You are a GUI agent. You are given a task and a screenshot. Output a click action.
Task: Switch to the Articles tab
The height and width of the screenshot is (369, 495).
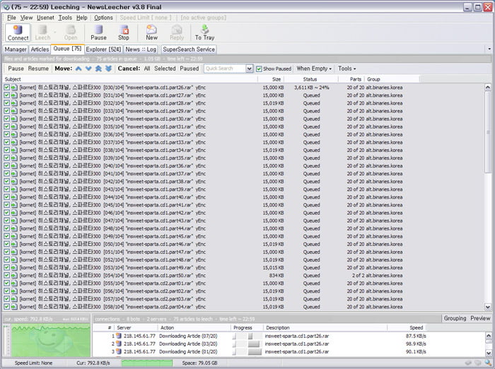click(x=40, y=49)
